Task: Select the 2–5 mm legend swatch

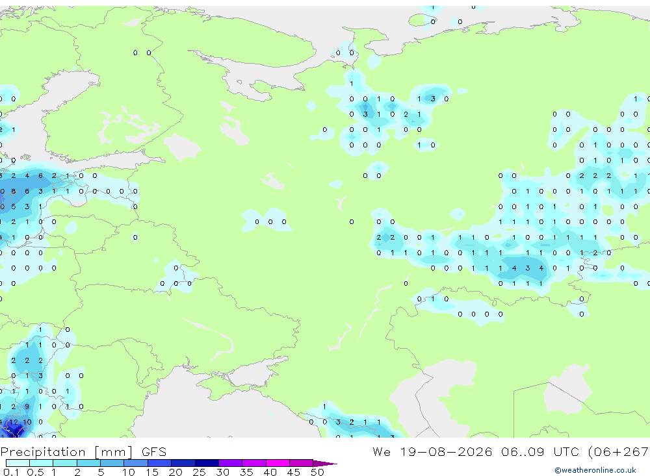Action: (x=88, y=463)
